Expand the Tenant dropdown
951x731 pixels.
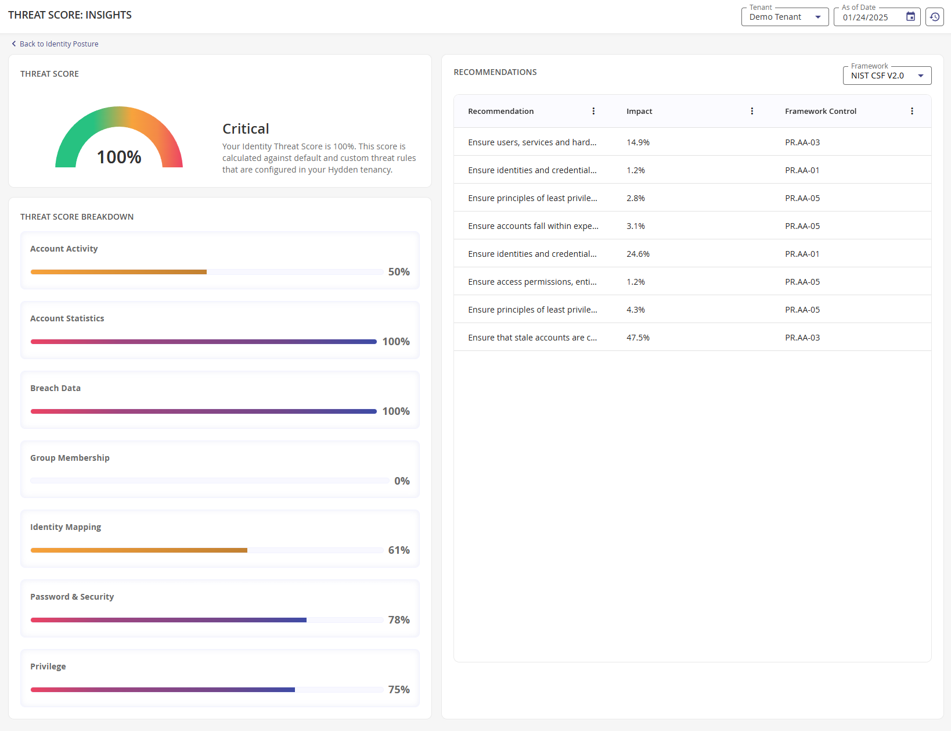pyautogui.click(x=785, y=17)
